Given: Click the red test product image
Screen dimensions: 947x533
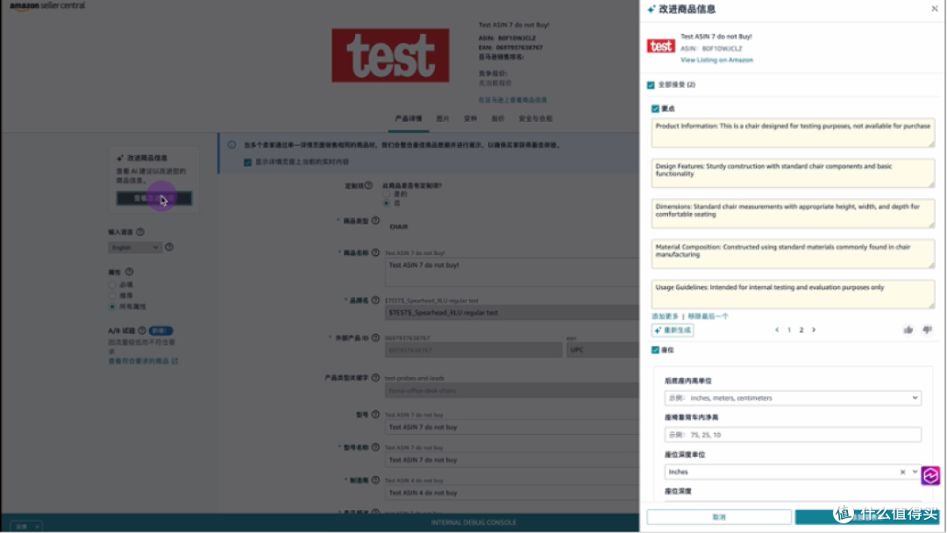Looking at the screenshot, I should 390,55.
